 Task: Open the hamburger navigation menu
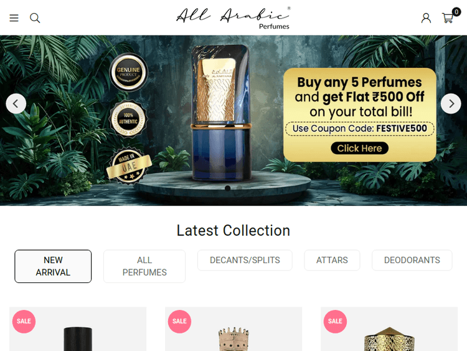tap(14, 18)
